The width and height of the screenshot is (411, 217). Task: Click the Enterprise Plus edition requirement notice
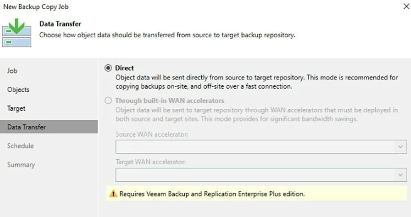coord(212,194)
